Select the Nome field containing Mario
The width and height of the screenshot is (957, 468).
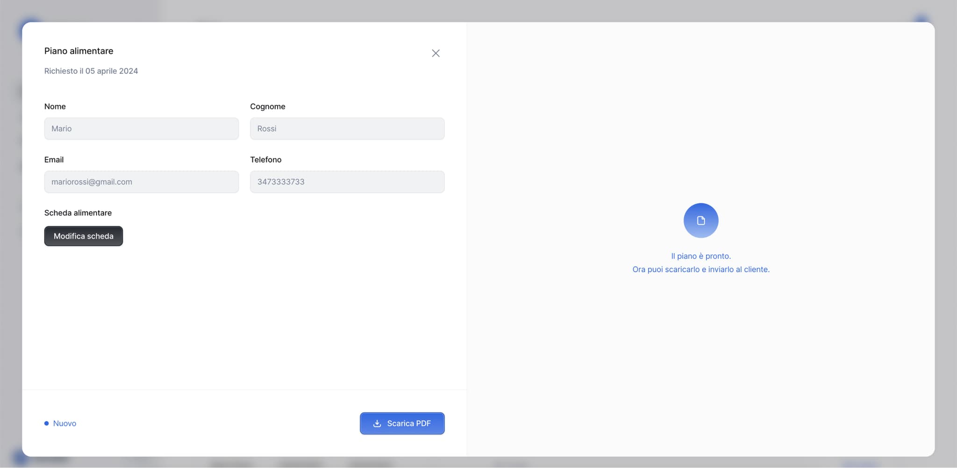click(141, 129)
